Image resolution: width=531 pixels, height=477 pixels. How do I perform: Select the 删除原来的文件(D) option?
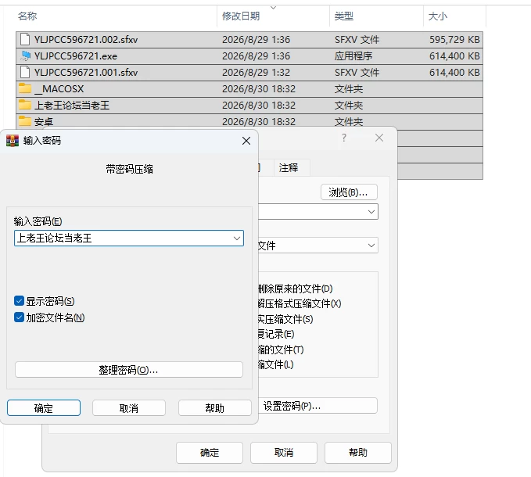pos(296,289)
